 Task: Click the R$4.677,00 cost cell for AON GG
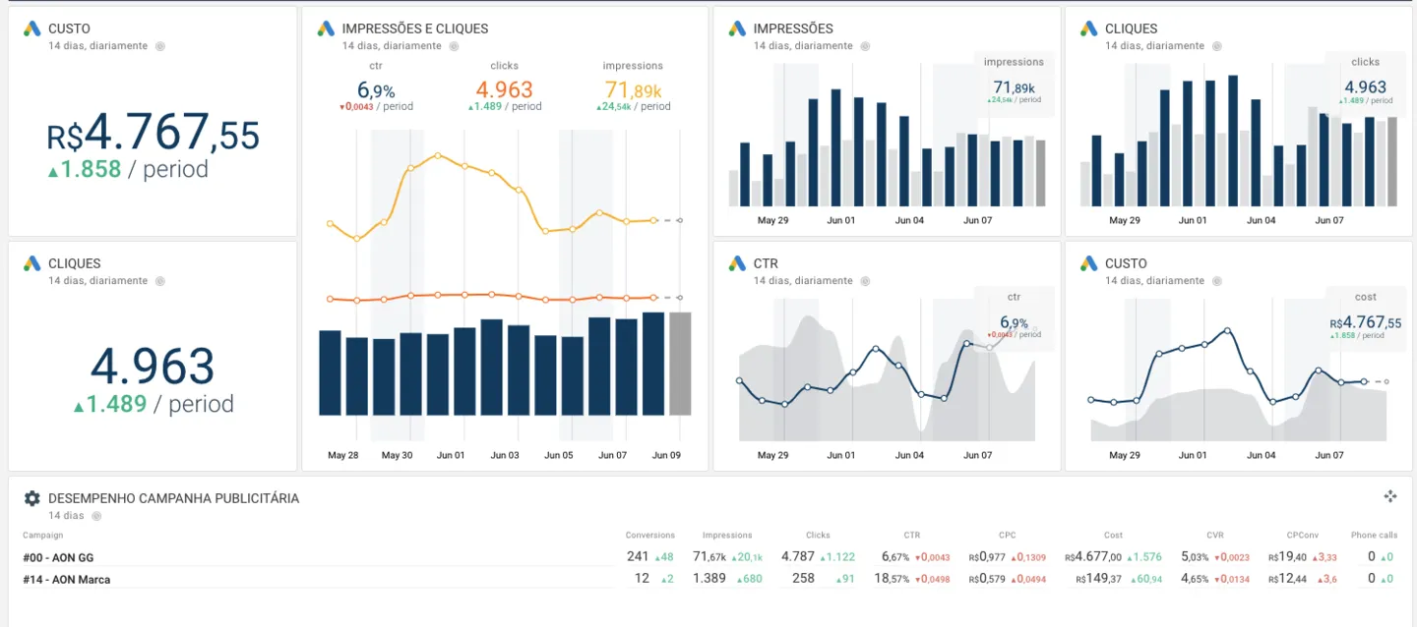[x=1093, y=557]
